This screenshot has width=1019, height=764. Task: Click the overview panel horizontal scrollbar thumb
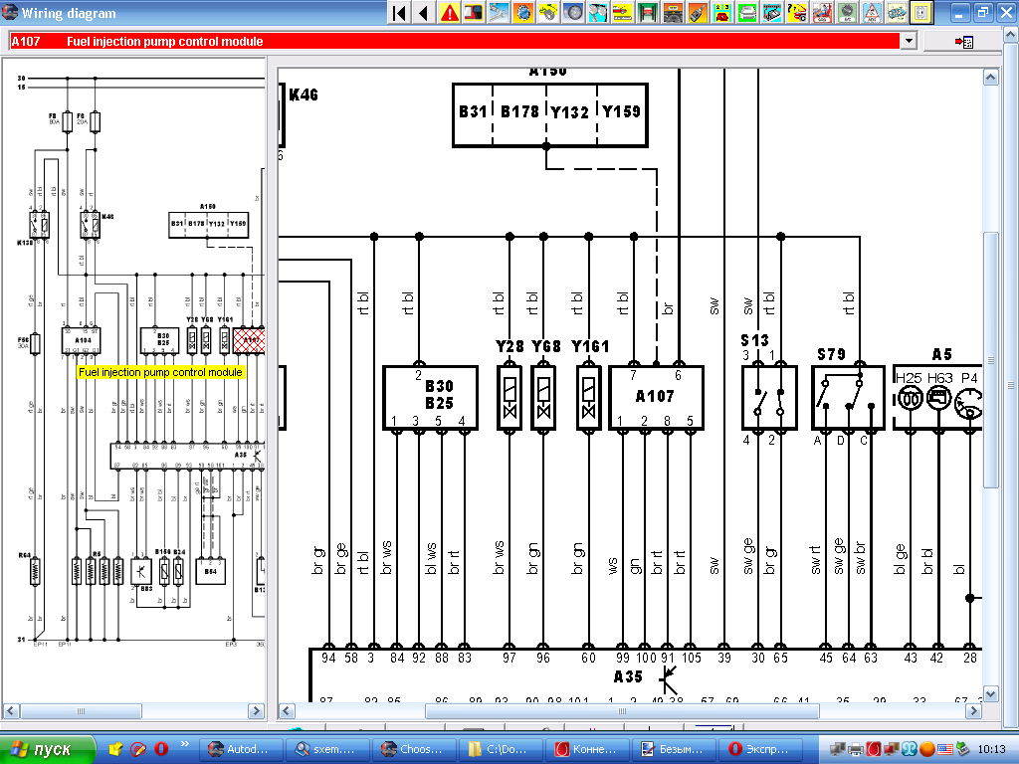pyautogui.click(x=82, y=711)
